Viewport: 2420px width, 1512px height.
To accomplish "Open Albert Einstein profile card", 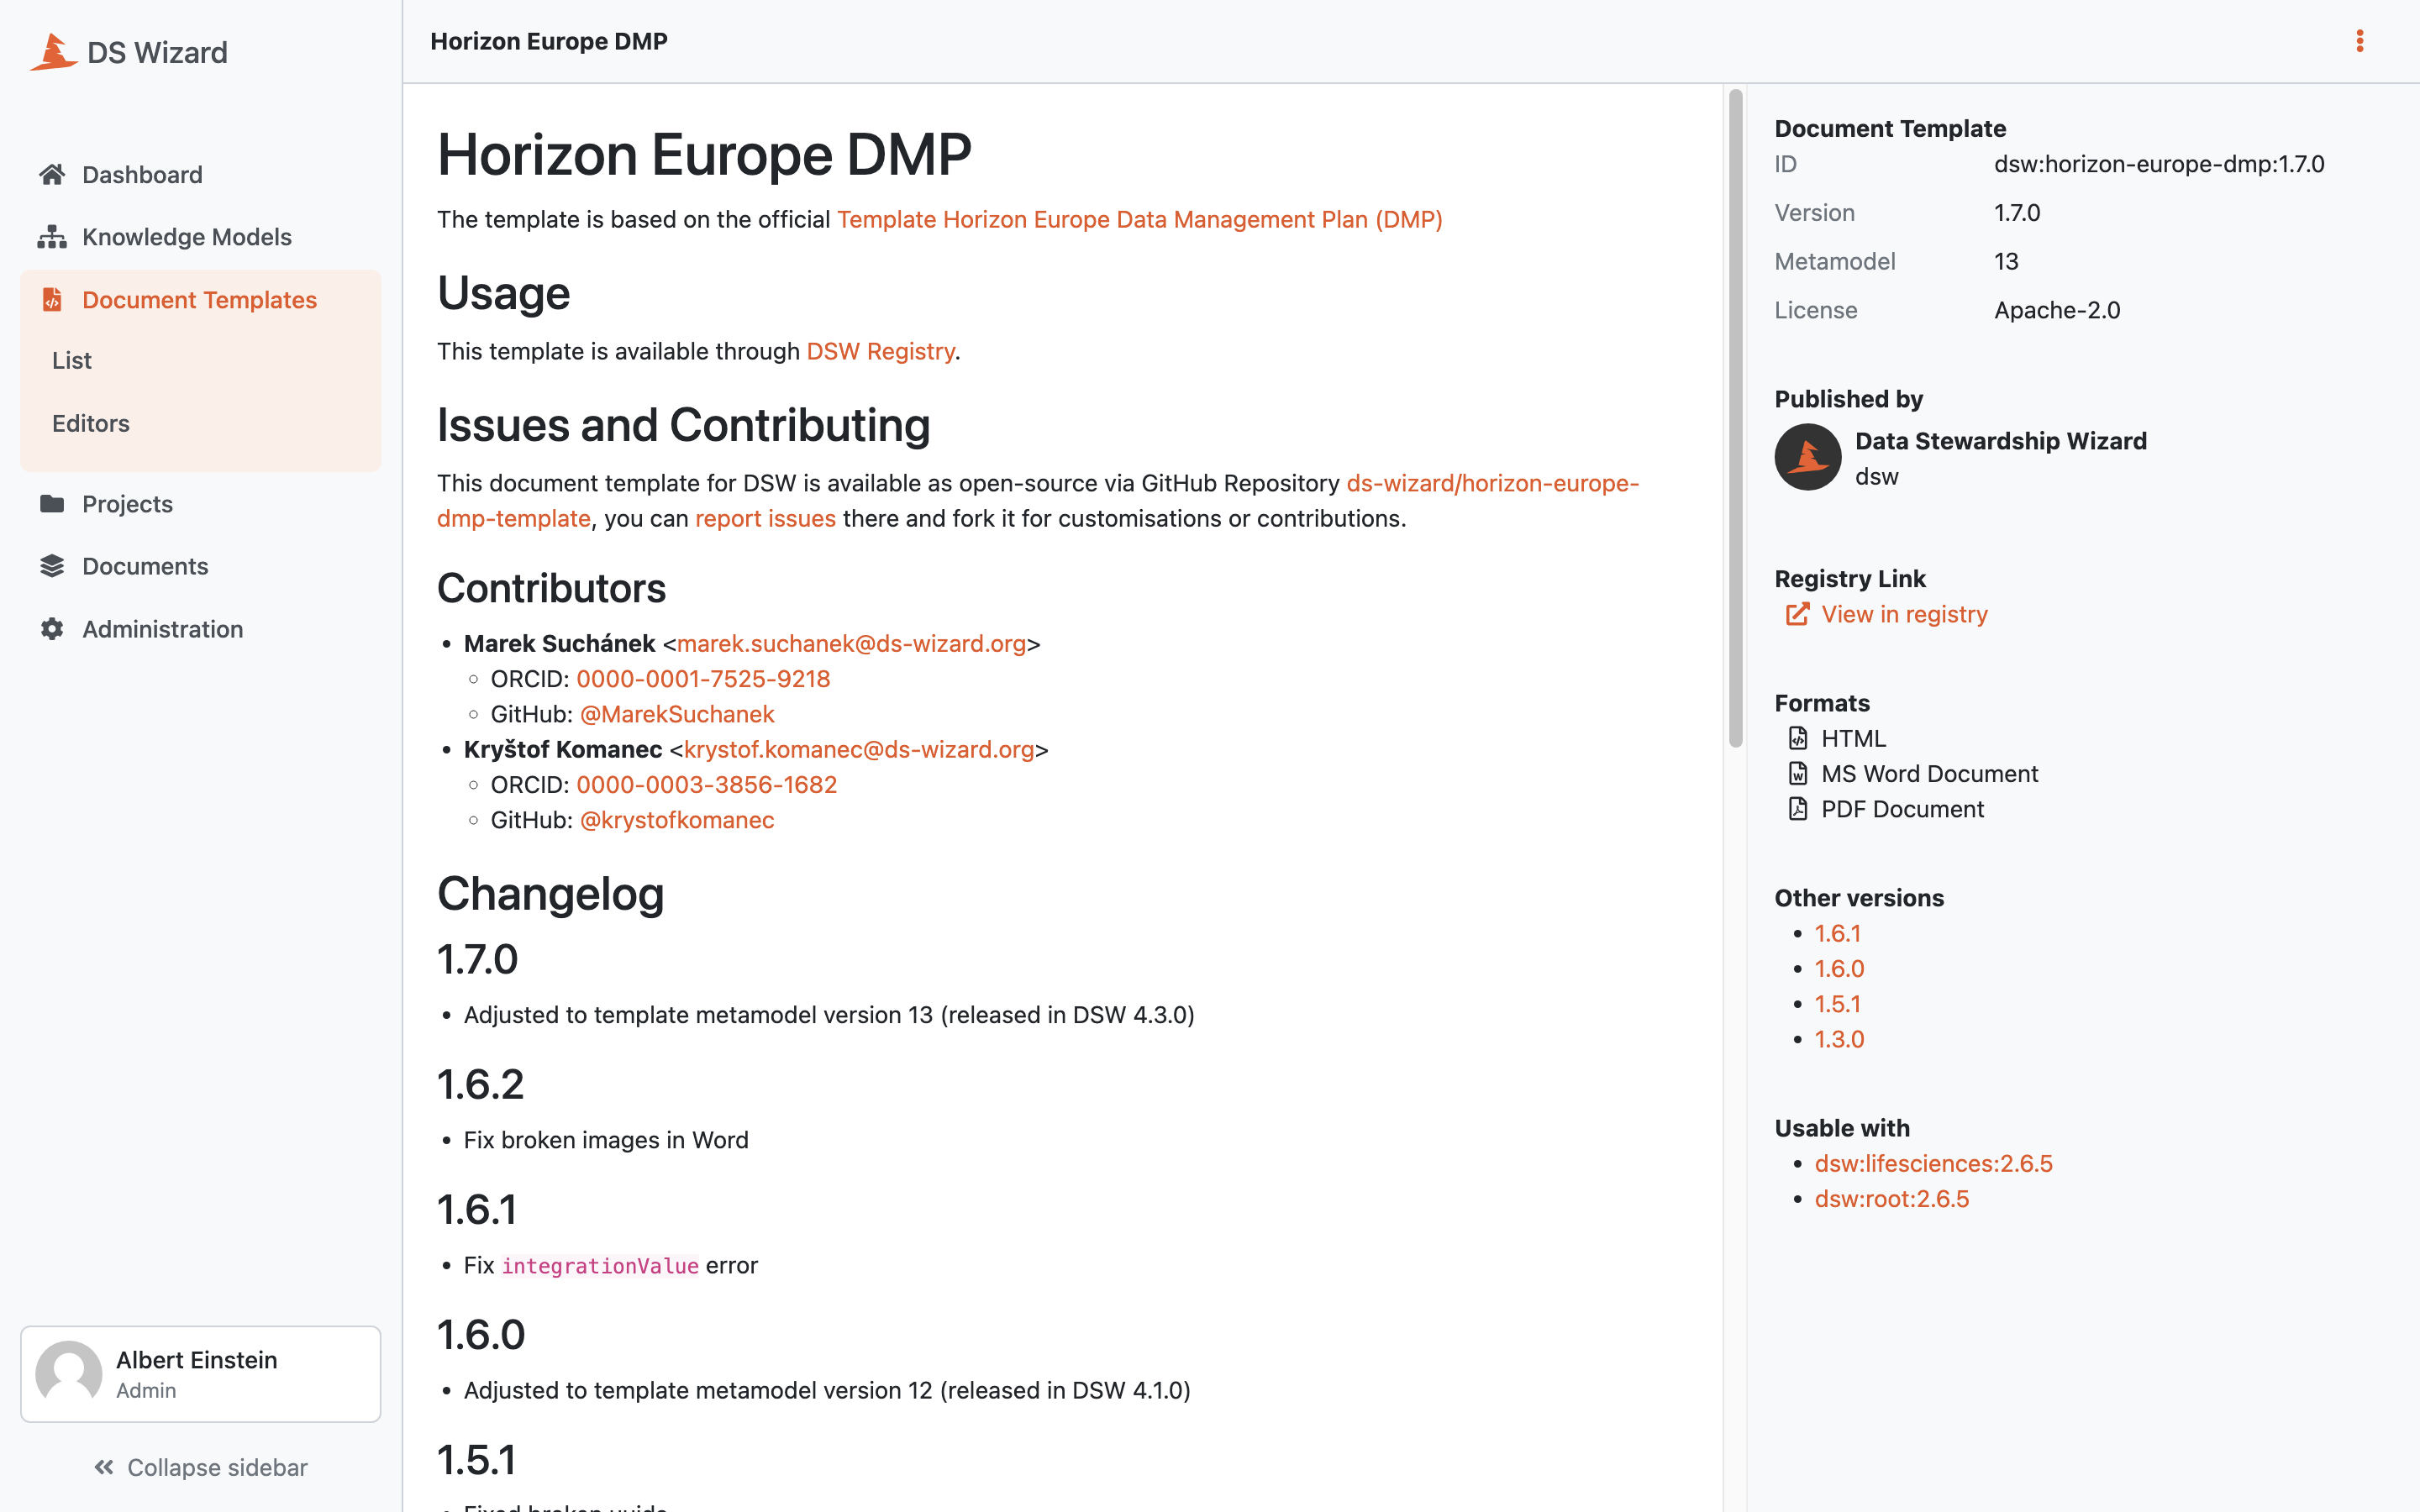I will 201,1374.
